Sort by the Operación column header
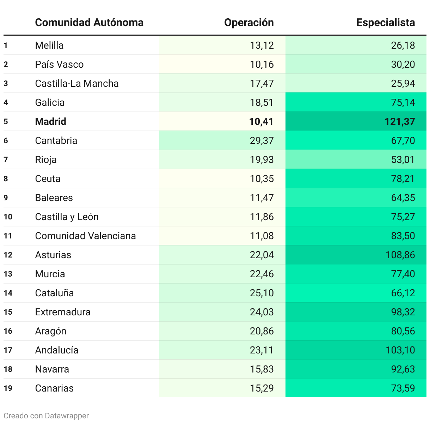Image resolution: width=430 pixels, height=424 pixels. pyautogui.click(x=249, y=23)
